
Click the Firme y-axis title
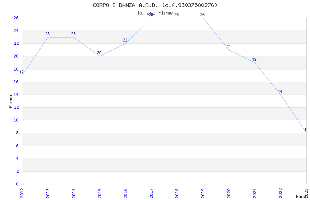coord(11,101)
